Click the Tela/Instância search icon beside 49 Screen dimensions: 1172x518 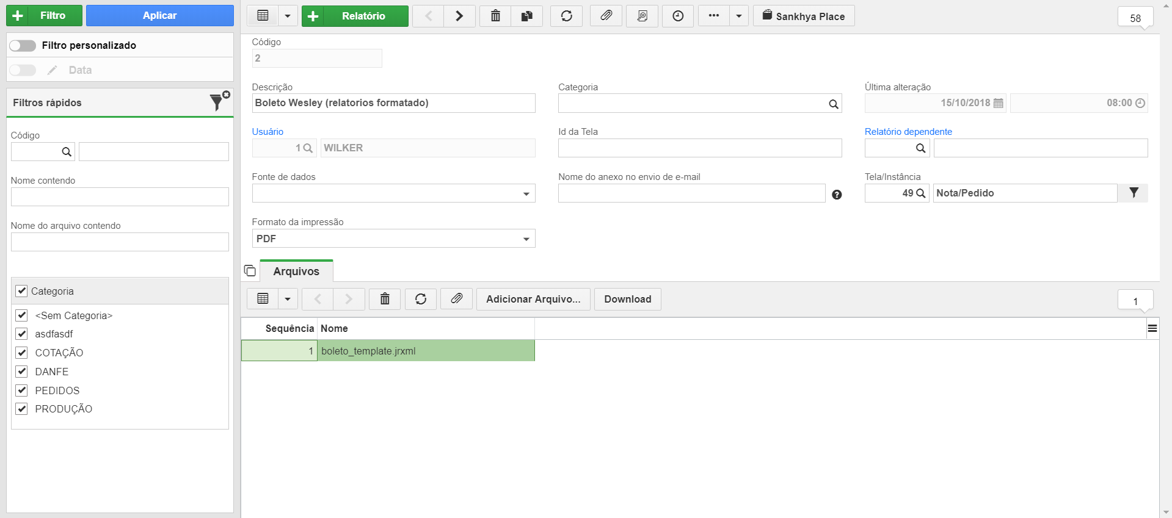tap(921, 193)
